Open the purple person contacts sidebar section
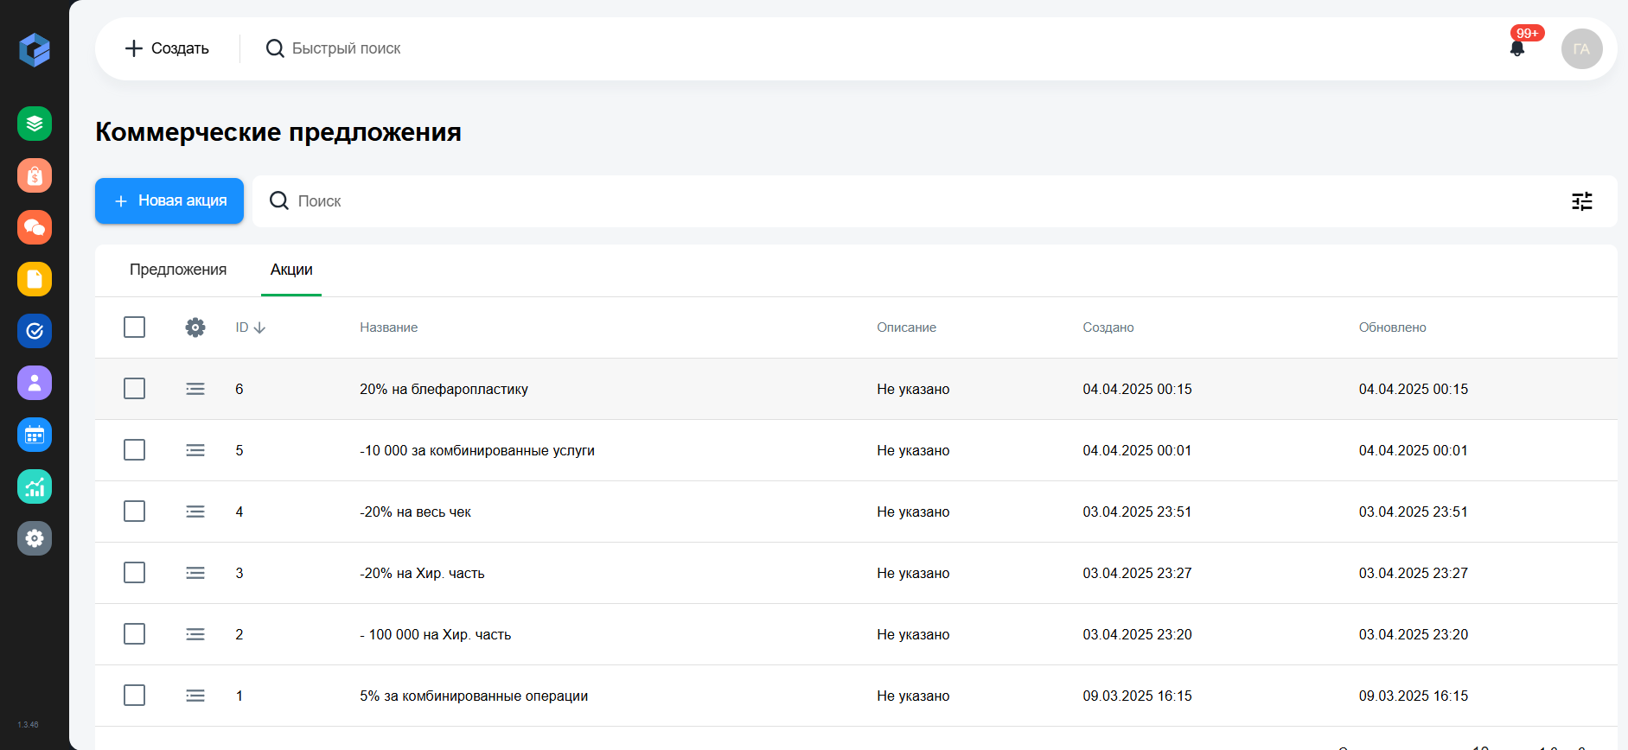 35,383
